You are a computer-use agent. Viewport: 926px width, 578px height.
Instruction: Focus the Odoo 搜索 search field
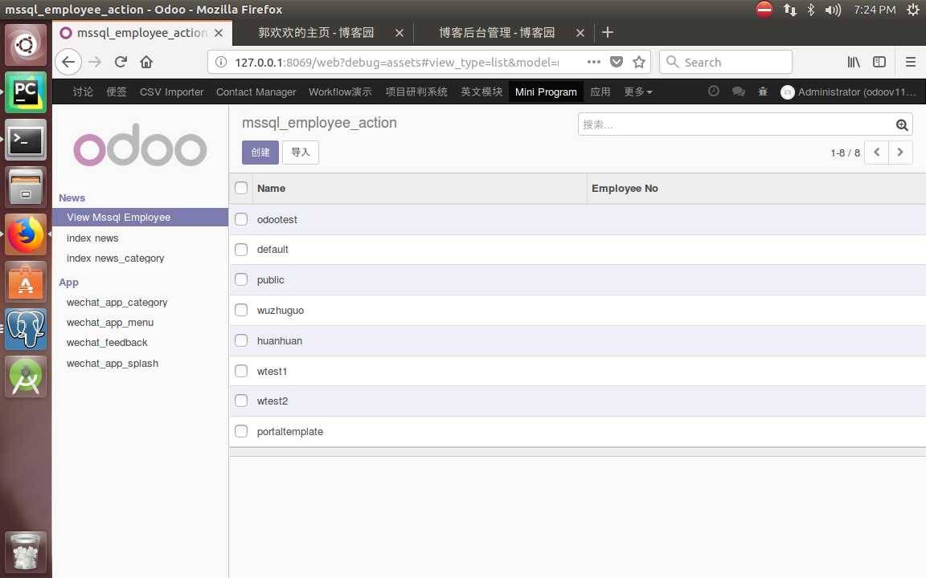point(735,124)
